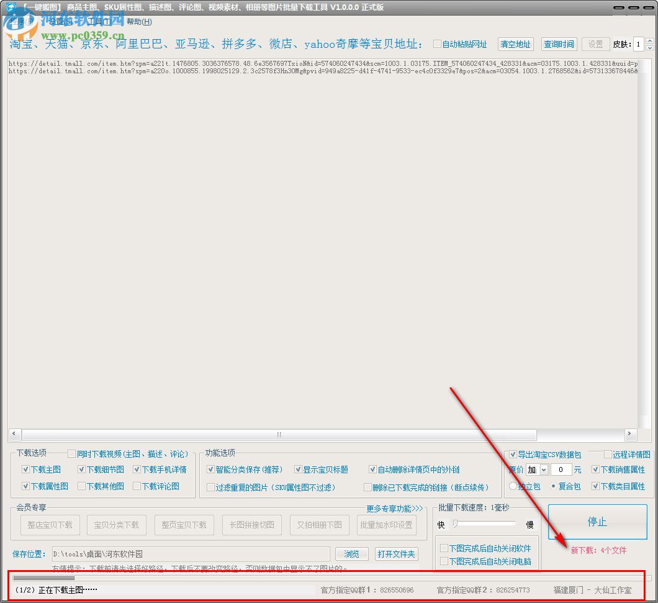The image size is (658, 603).
Task: Click the 长图拼接切图 button
Action: (x=252, y=525)
